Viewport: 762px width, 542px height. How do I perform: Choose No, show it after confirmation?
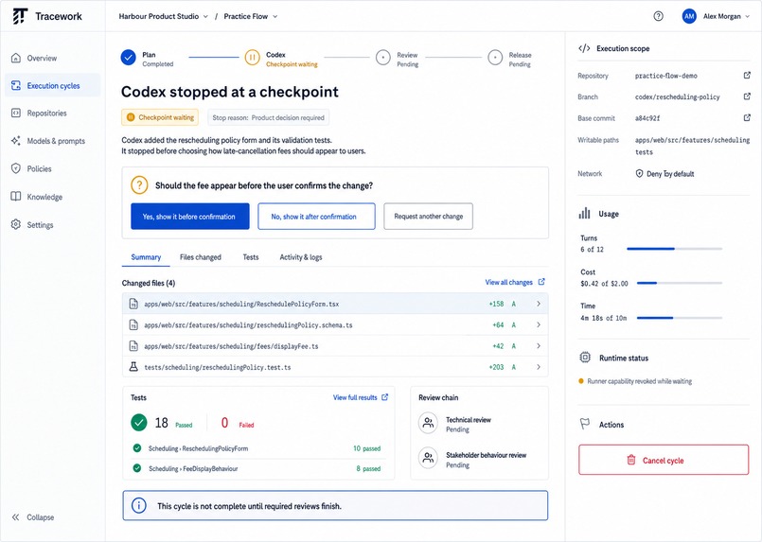[316, 216]
